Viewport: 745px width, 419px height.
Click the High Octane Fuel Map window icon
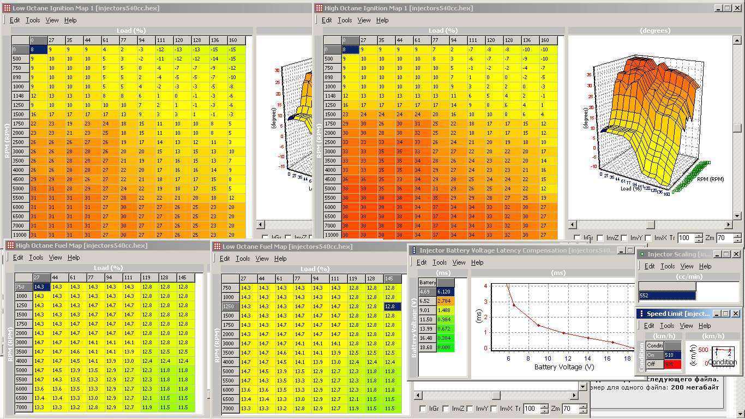click(x=10, y=246)
